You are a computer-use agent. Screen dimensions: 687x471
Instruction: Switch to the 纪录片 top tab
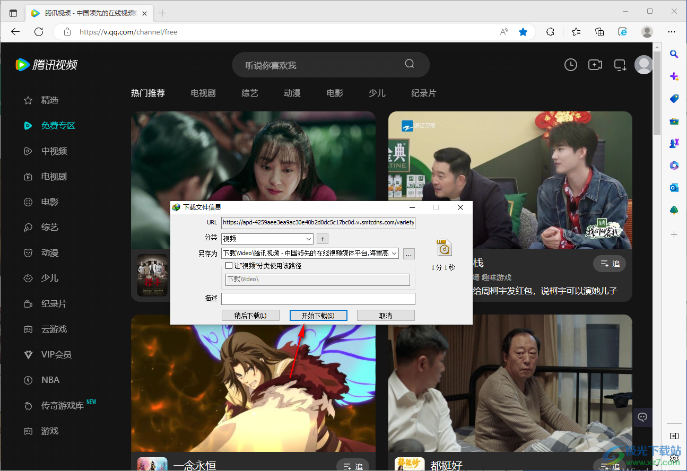click(424, 93)
